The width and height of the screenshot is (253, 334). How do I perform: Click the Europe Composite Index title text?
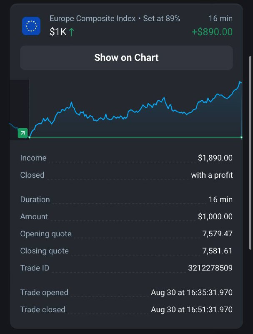click(93, 18)
